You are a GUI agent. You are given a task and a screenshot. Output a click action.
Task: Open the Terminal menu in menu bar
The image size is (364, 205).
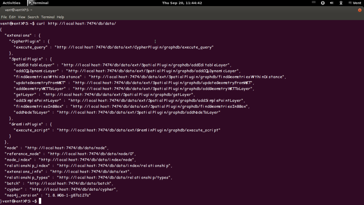click(48, 17)
